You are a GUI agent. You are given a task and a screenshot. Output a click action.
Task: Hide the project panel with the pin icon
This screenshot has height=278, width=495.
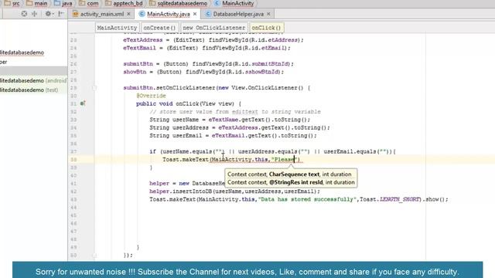pos(61,14)
